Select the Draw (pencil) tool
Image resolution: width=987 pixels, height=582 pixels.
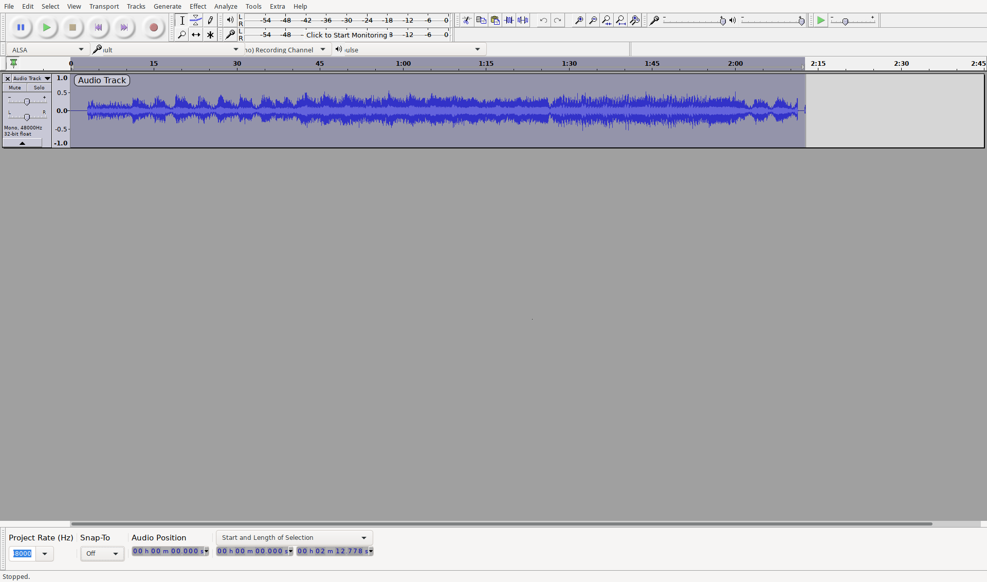tap(210, 21)
